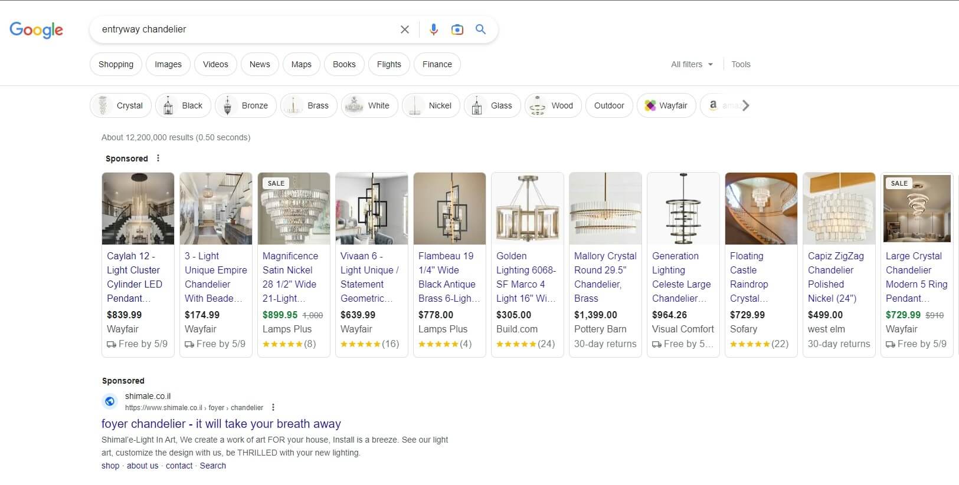The image size is (959, 485).
Task: Open Floating Castle Raindrop Crystal image
Action: tap(761, 209)
